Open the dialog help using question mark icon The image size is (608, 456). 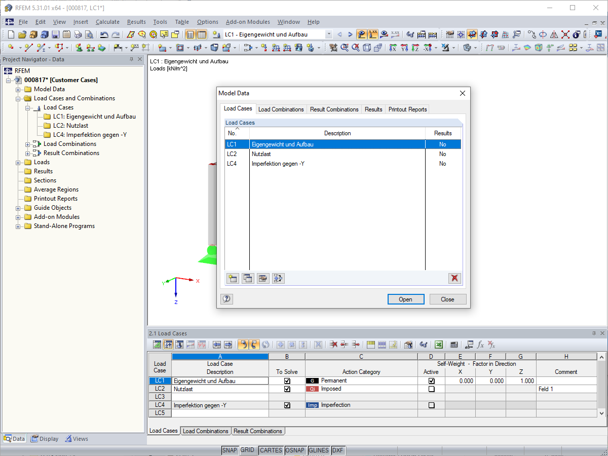(x=226, y=299)
